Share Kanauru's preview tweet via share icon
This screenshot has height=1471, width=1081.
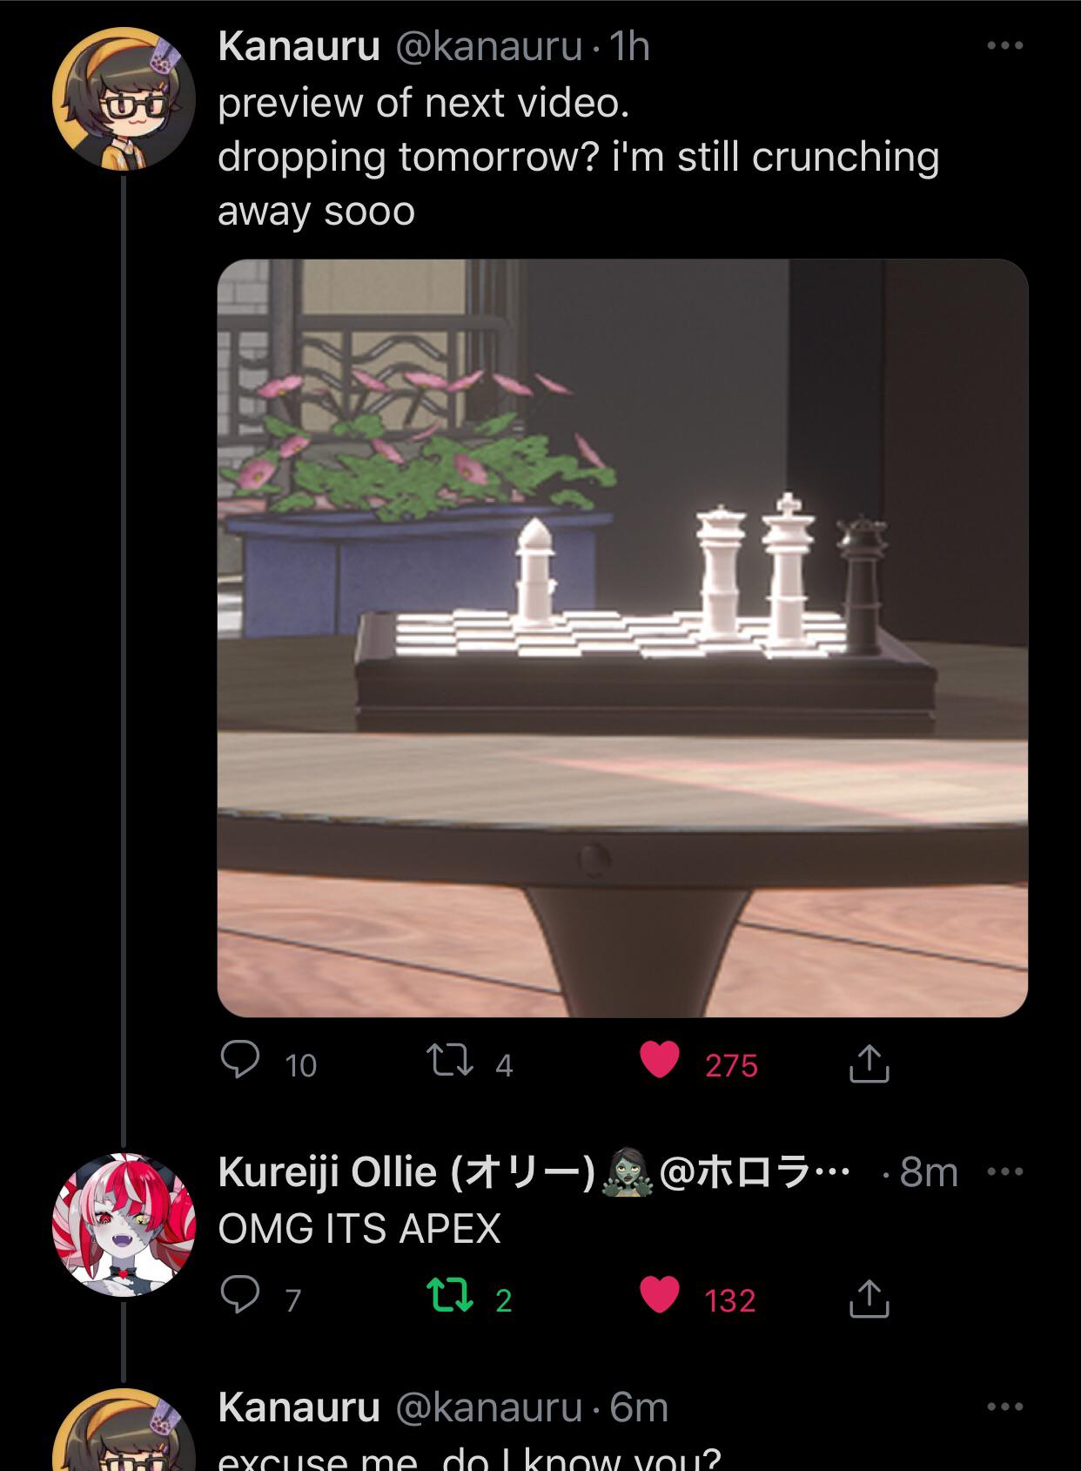[x=869, y=1063]
